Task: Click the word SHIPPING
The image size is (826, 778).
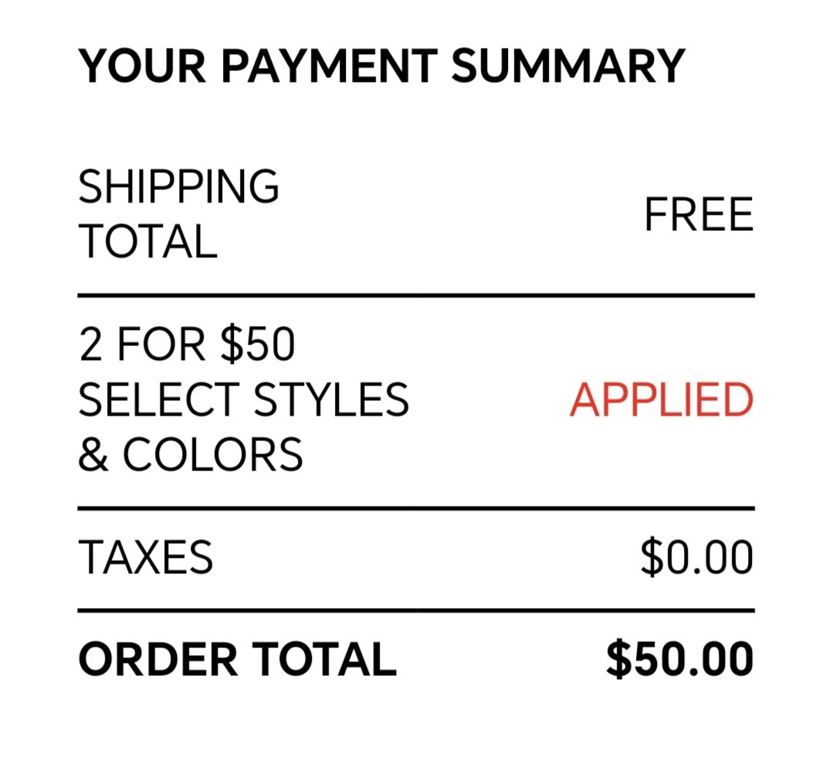Action: point(178,187)
